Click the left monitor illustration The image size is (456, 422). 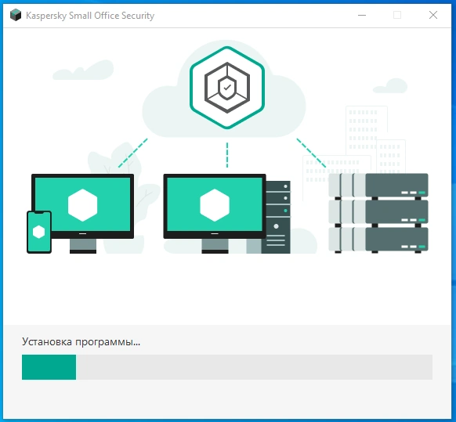(x=83, y=213)
